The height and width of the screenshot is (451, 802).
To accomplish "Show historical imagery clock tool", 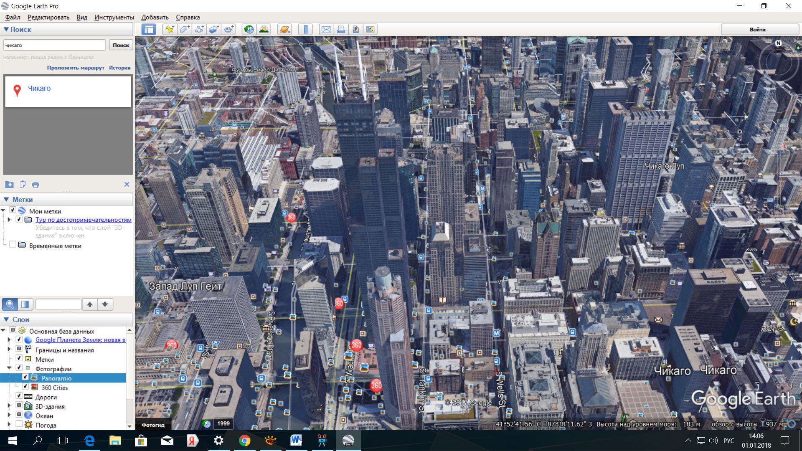I will [249, 29].
